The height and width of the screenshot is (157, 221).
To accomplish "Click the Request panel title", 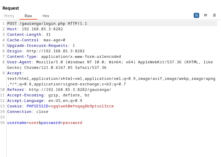I will [11, 8].
